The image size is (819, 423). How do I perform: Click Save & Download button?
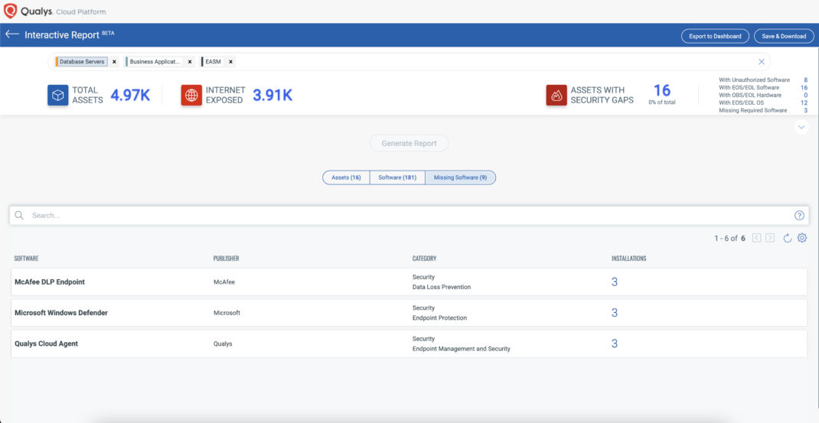point(784,36)
